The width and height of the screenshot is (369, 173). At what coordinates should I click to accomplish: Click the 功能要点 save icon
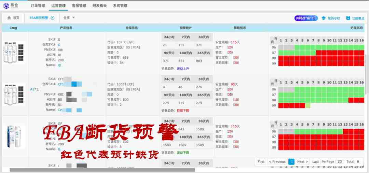pyautogui.click(x=348, y=18)
